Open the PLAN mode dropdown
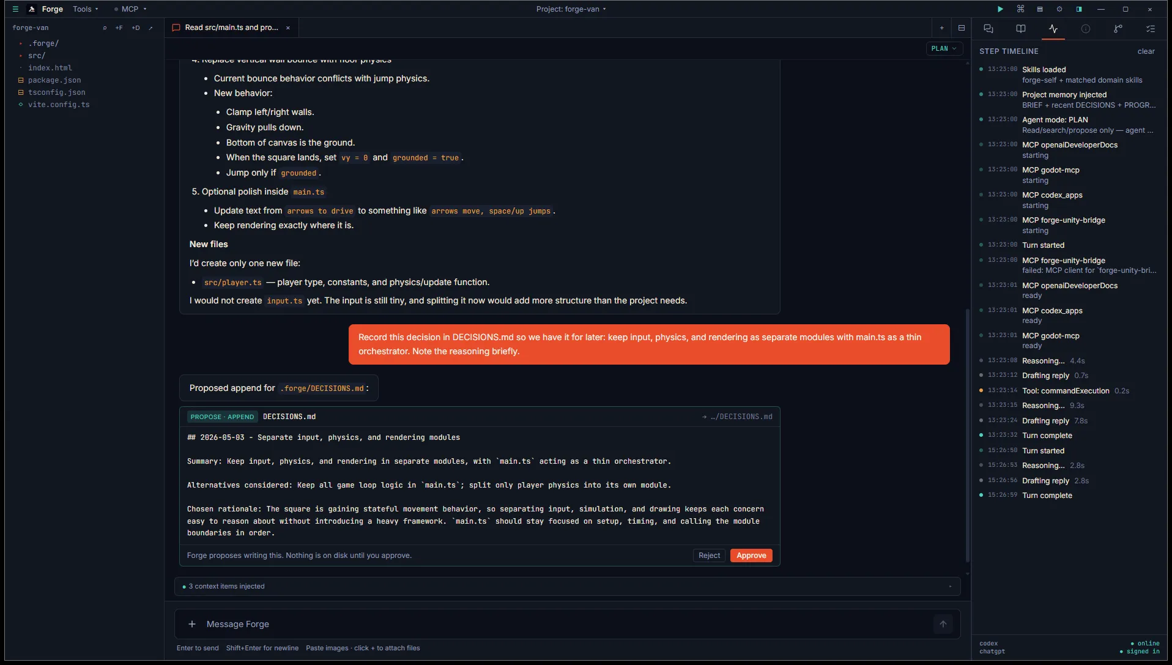1172x665 pixels. (x=944, y=49)
